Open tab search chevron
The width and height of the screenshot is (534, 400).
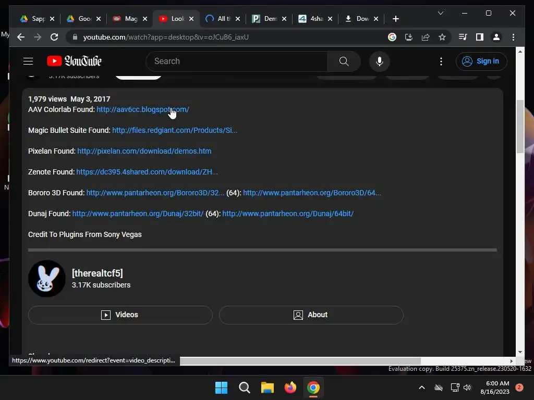point(440,13)
